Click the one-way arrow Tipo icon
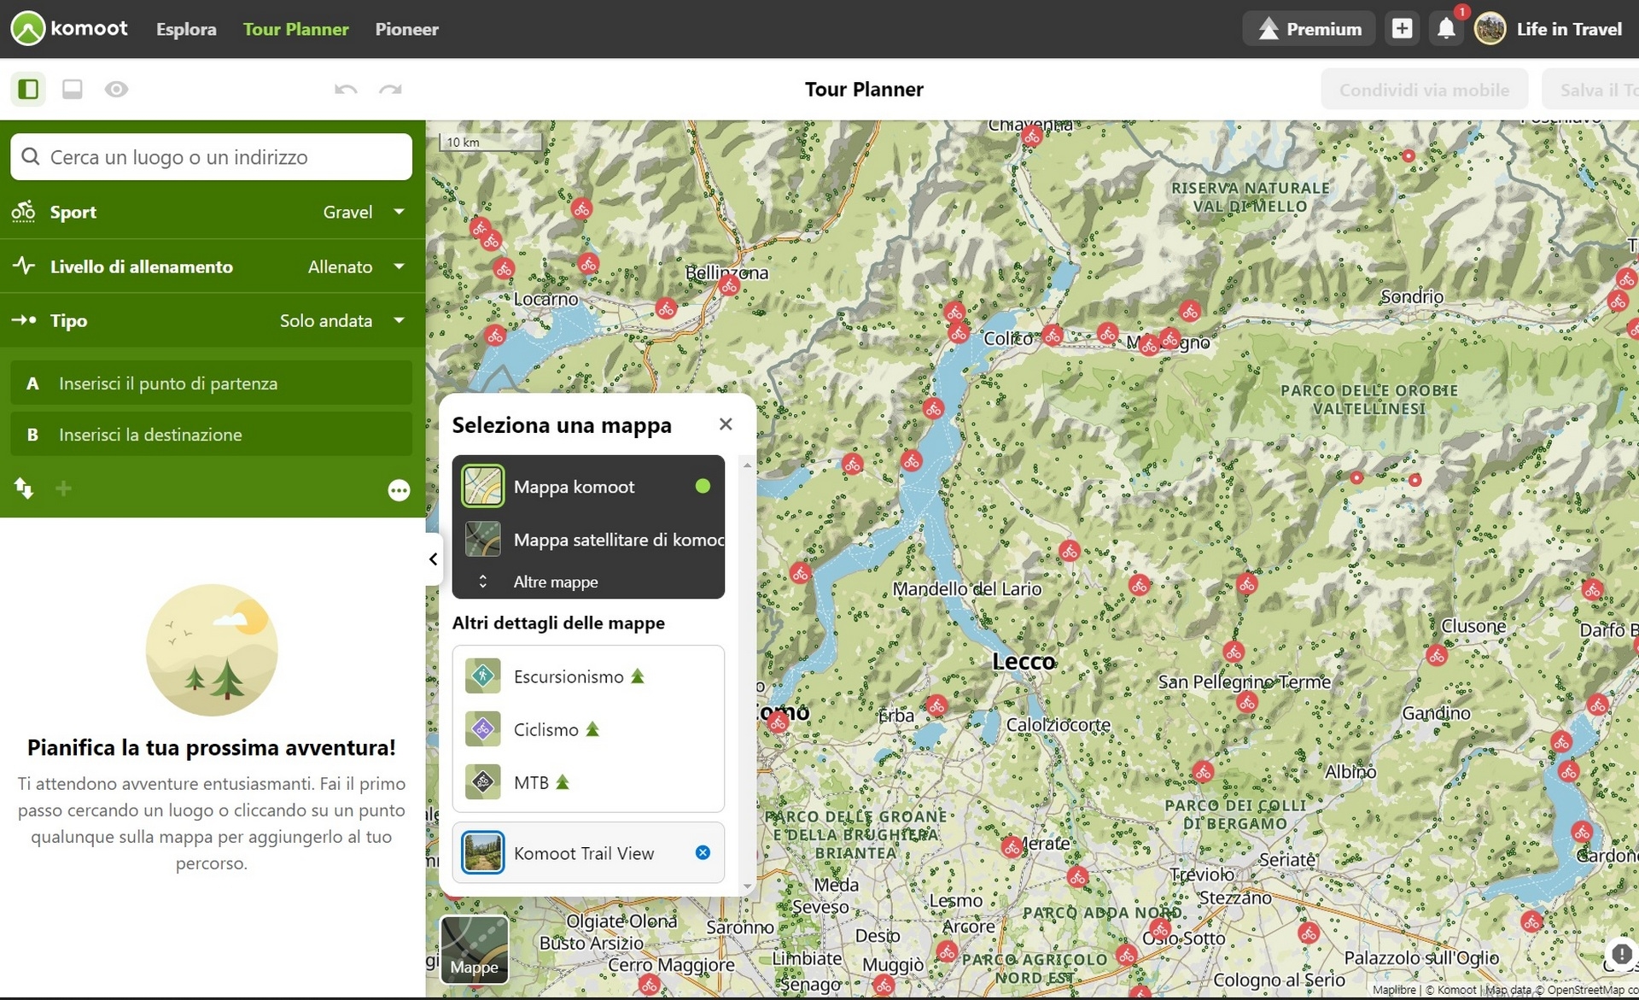1639x1000 pixels. point(23,320)
